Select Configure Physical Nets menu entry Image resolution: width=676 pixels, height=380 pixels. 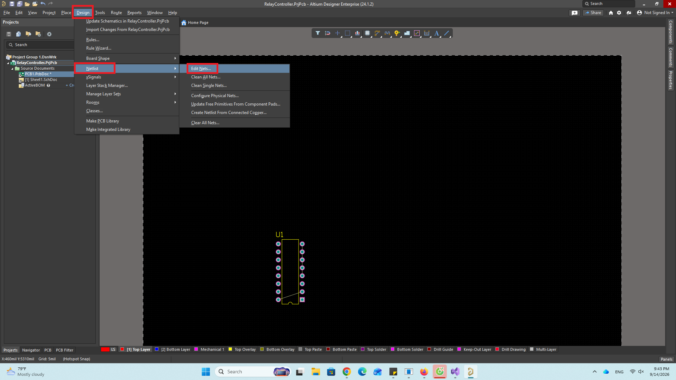tap(215, 96)
